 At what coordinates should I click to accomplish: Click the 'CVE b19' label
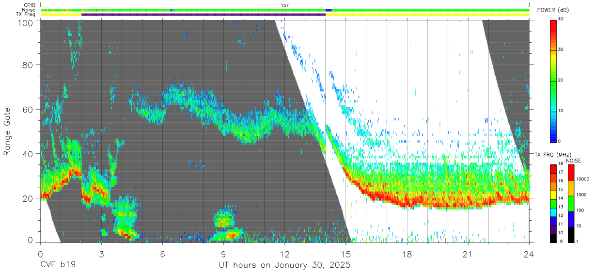[57, 265]
